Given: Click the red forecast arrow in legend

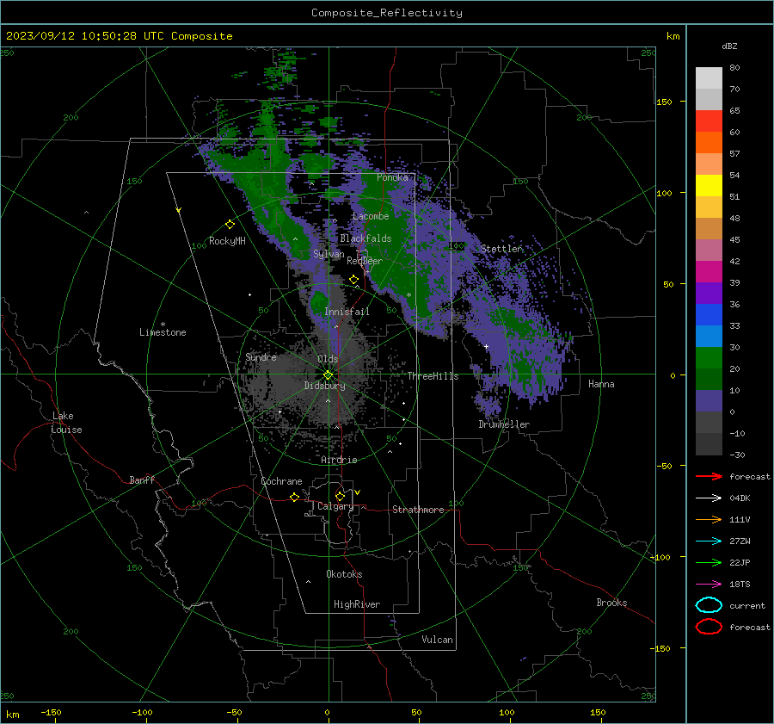Looking at the screenshot, I should tap(709, 476).
